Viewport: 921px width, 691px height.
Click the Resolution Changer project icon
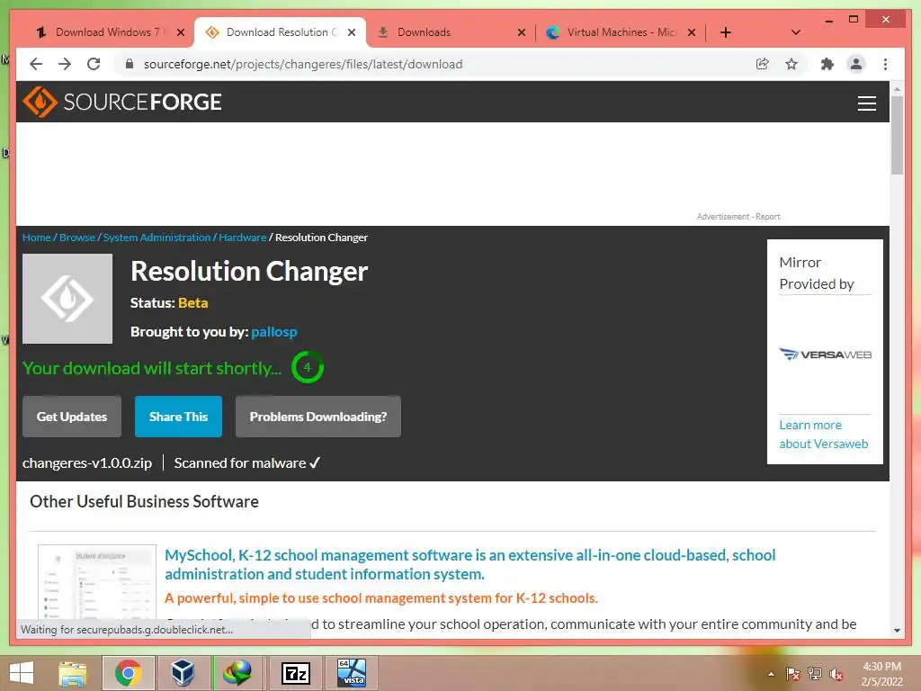click(x=67, y=299)
